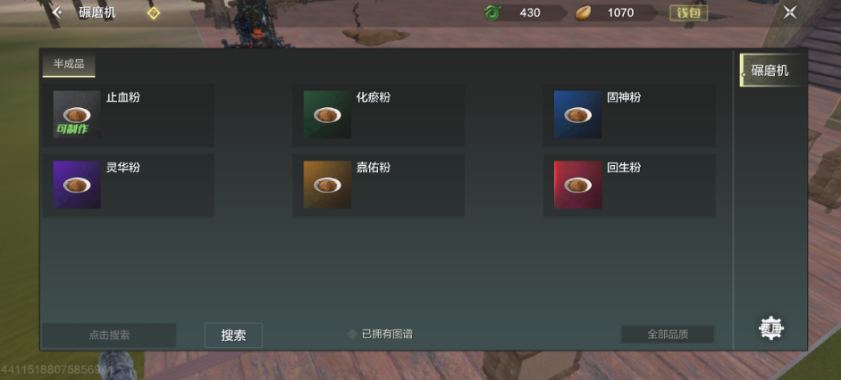Click the back arrow beside 碾磨机
841x380 pixels.
click(57, 12)
